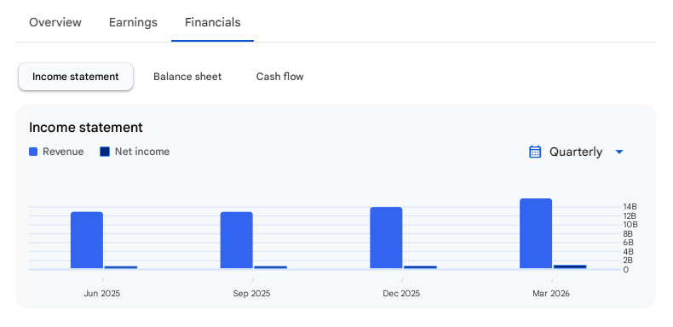Select the Mar 2026 net income bar
This screenshot has width=673, height=327.
click(570, 267)
